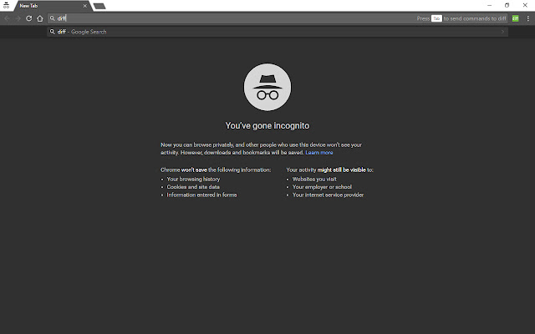The image size is (535, 334).
Task: Click 'Websites you visit' list item
Action: (x=314, y=179)
